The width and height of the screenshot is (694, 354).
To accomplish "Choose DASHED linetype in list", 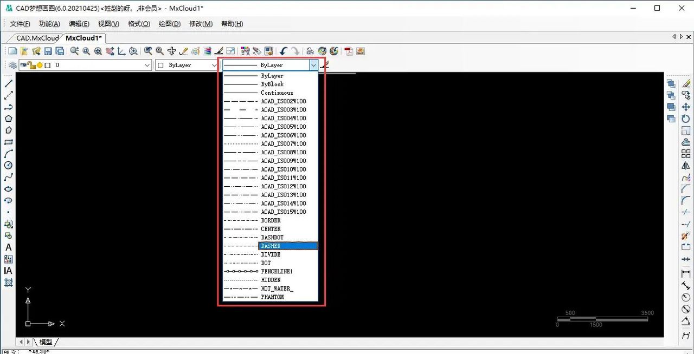I will pyautogui.click(x=270, y=246).
